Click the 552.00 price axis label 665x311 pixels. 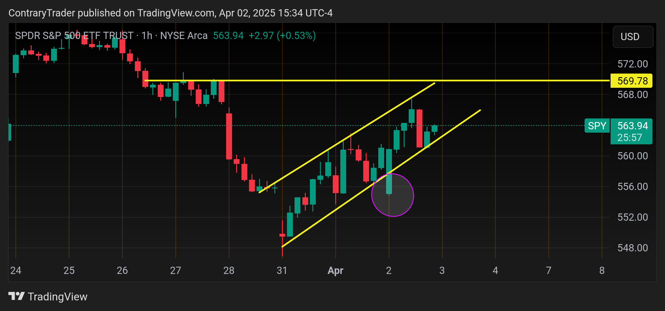[633, 217]
